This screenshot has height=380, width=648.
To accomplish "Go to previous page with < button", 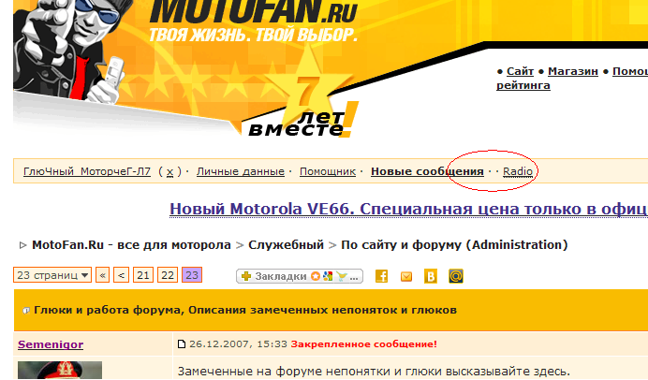I will click(x=121, y=275).
